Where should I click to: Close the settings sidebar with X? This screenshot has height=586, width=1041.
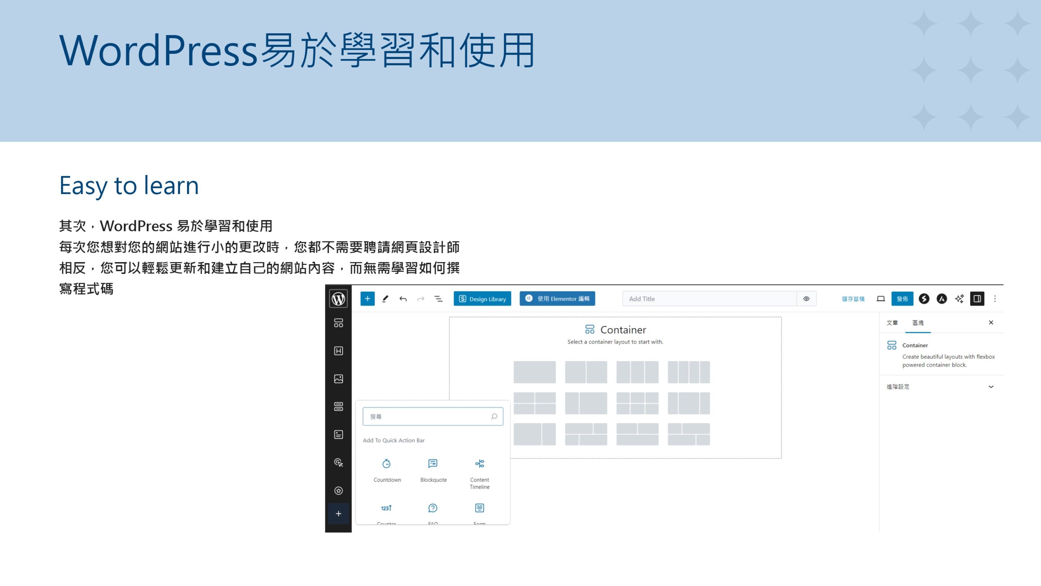(991, 323)
